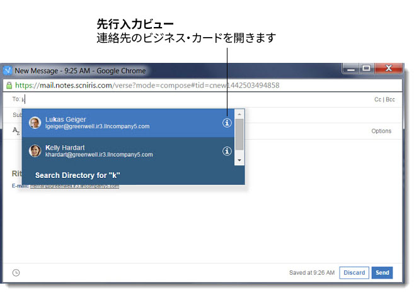Click khardart@greenwell email address text

99,155
